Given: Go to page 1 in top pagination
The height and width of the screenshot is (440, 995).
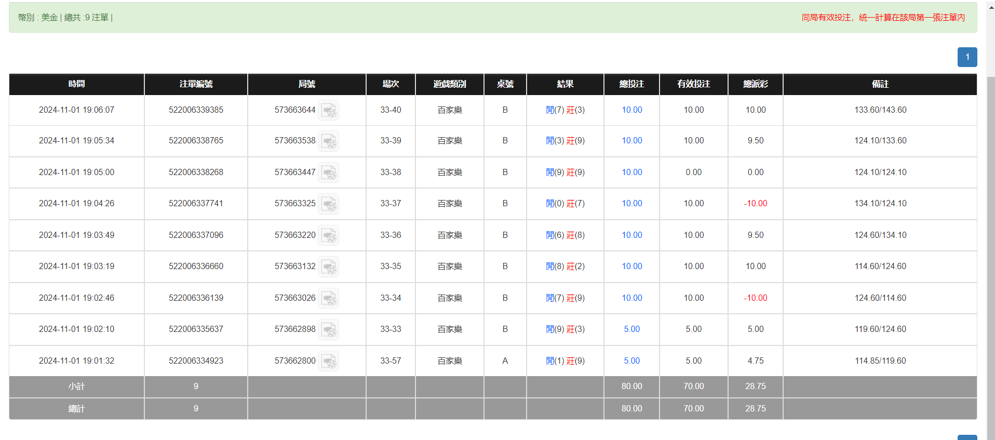Looking at the screenshot, I should click(x=967, y=57).
